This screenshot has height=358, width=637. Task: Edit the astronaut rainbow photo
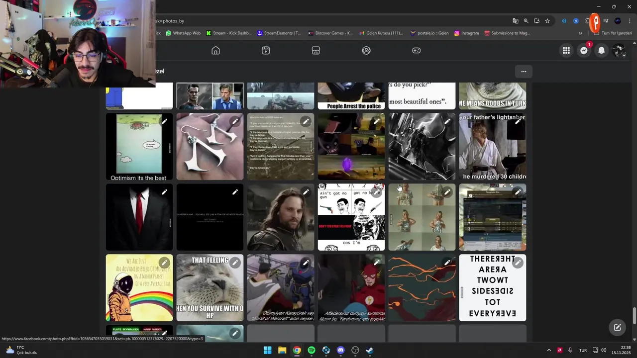164,263
